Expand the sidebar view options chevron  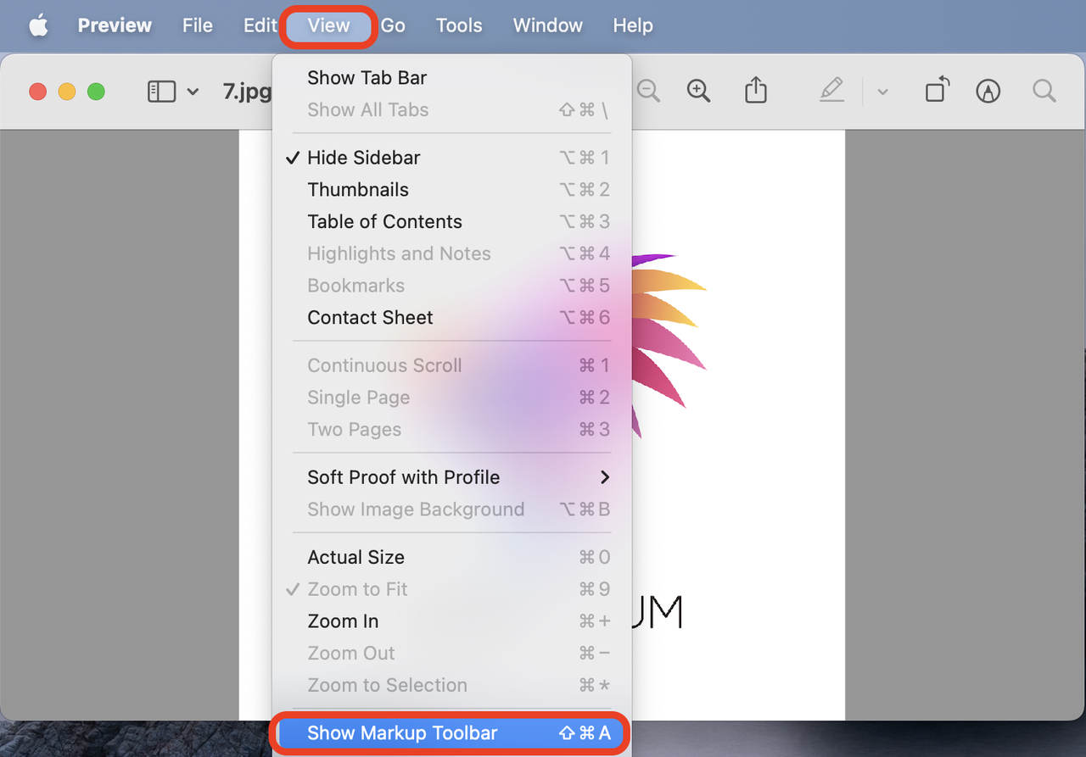[x=193, y=92]
